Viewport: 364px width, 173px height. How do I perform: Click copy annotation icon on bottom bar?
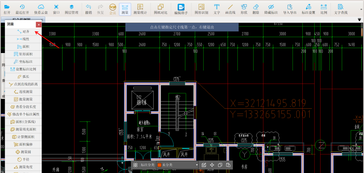[220, 165]
